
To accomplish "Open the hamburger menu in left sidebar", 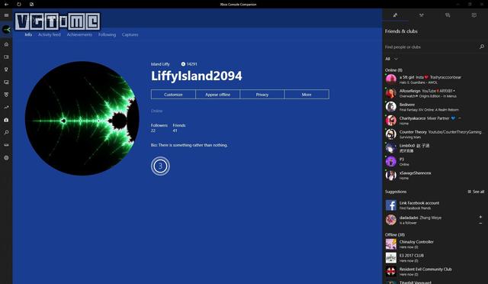I will tap(6, 15).
